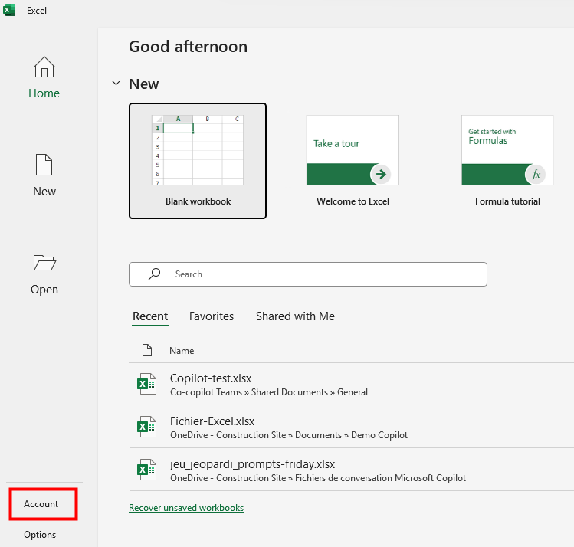Open the Account page

click(x=43, y=504)
